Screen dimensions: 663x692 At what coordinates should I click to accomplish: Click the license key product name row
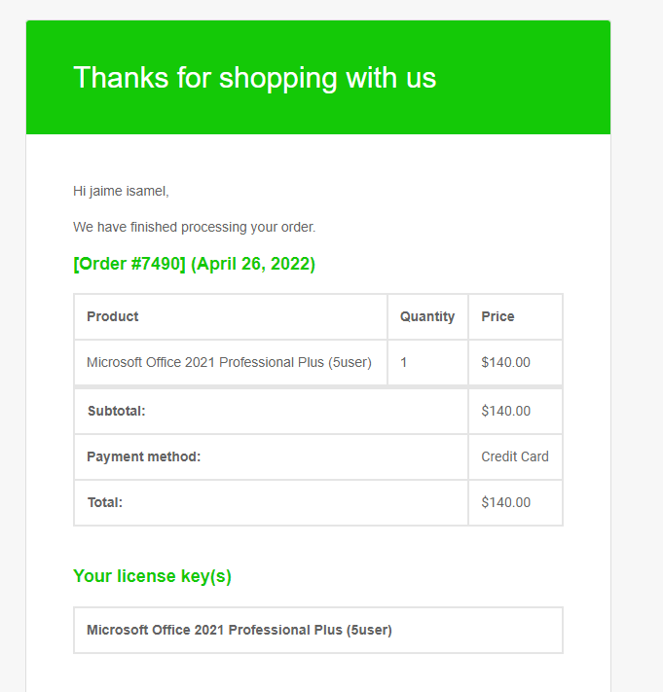[239, 630]
